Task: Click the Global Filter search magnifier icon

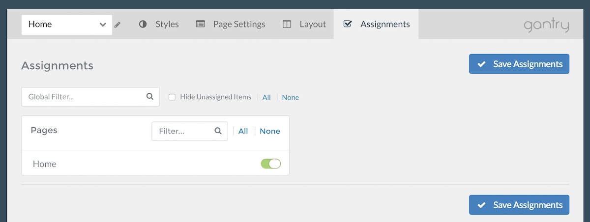Action: point(150,97)
